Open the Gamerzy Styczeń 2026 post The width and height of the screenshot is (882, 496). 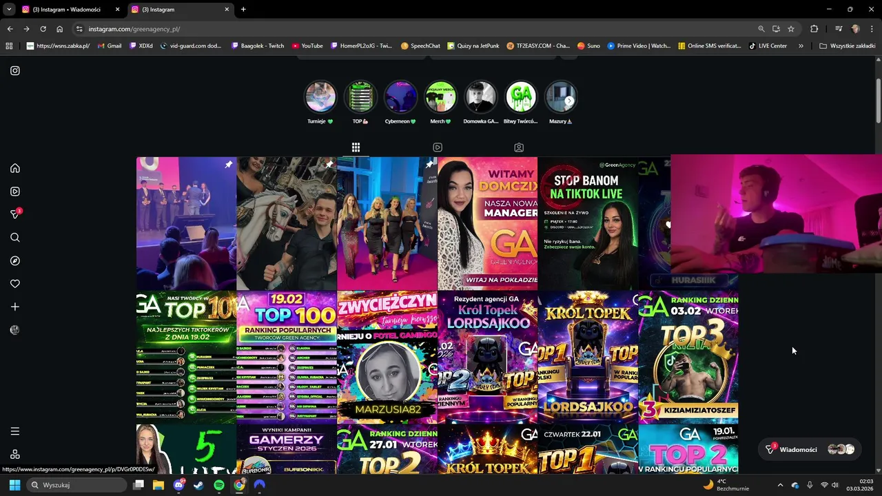click(287, 449)
